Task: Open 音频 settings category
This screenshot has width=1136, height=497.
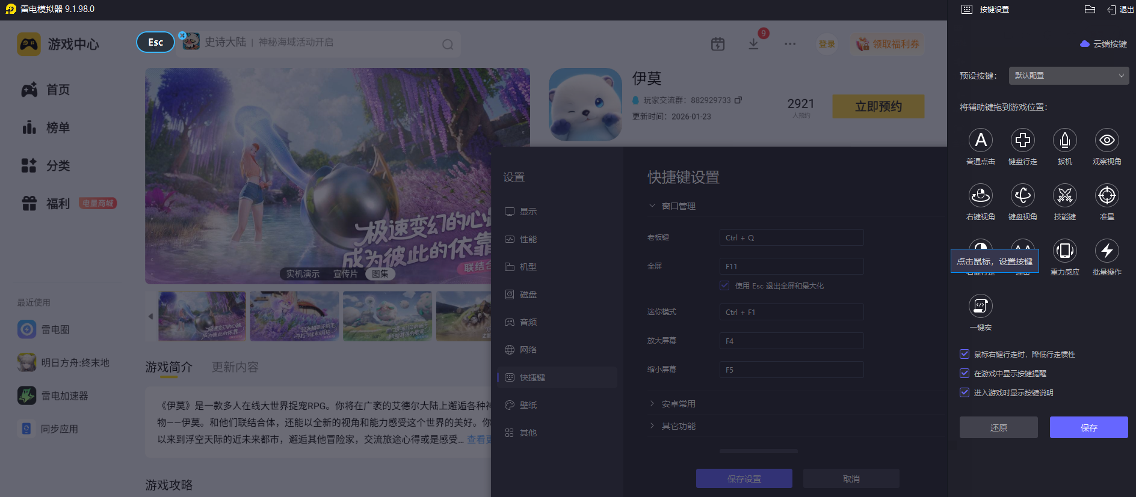Action: click(557, 322)
